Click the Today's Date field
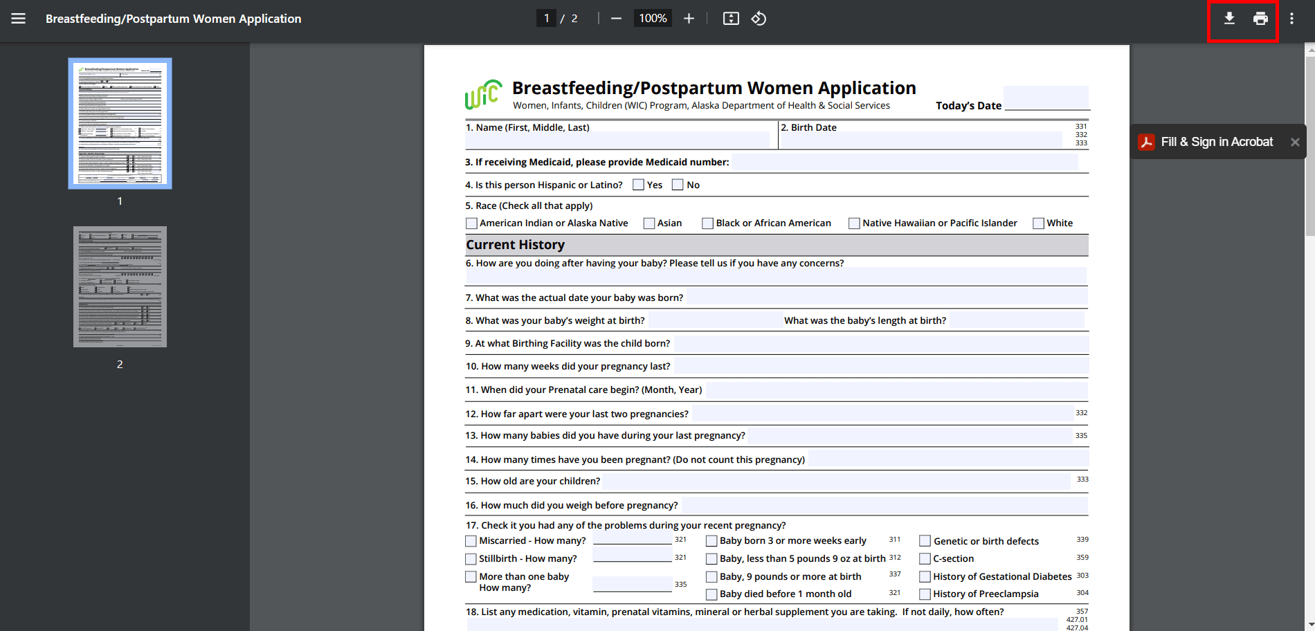 click(1046, 98)
